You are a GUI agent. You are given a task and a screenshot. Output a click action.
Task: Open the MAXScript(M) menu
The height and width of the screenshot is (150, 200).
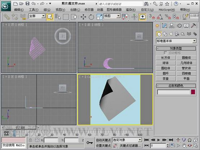pyautogui.click(x=167, y=10)
